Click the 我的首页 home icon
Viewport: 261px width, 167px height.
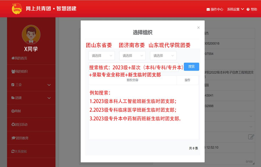point(13,58)
